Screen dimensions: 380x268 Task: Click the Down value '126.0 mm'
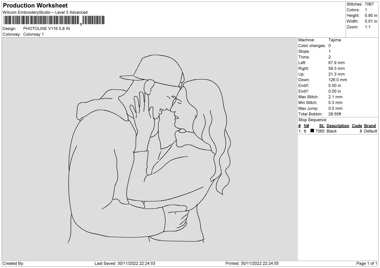[338, 80]
